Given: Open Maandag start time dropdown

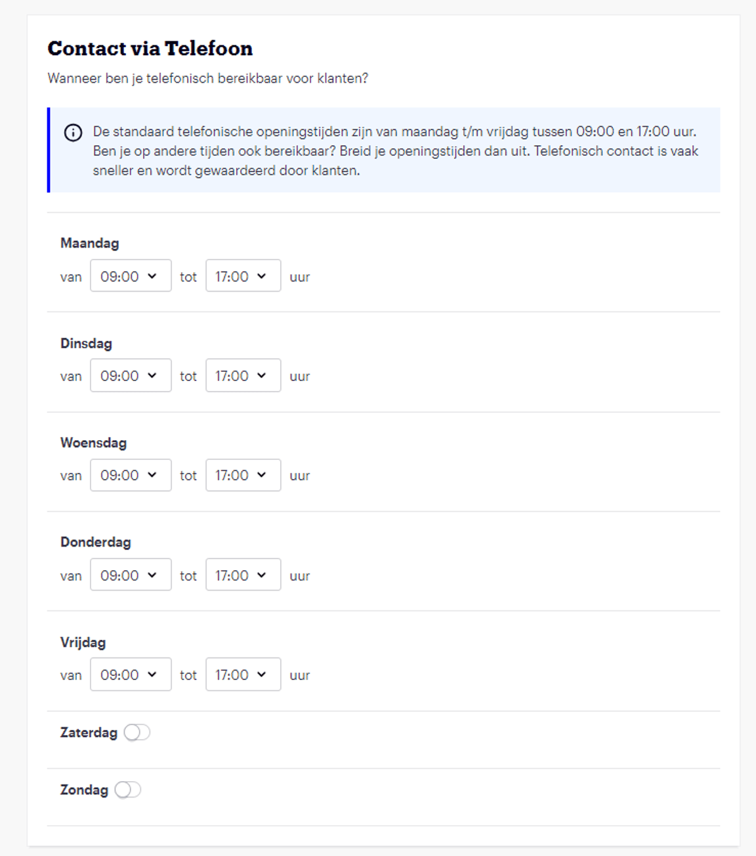Looking at the screenshot, I should (130, 276).
